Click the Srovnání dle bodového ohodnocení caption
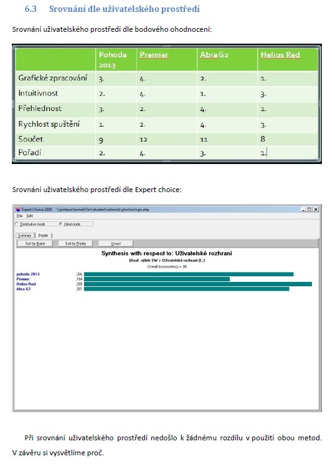 coord(112,29)
